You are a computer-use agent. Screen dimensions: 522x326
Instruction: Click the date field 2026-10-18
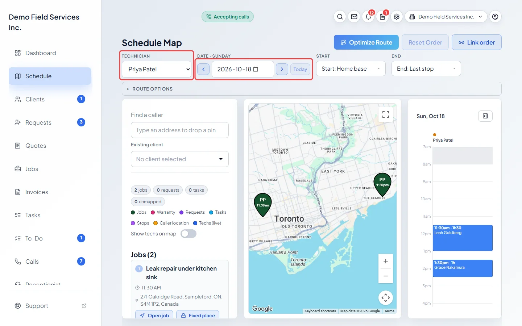click(243, 69)
